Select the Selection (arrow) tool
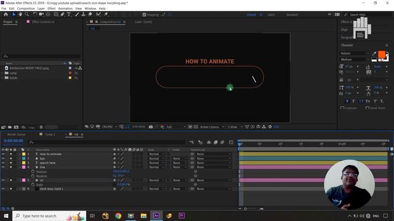394x221 pixels. pyautogui.click(x=14, y=15)
